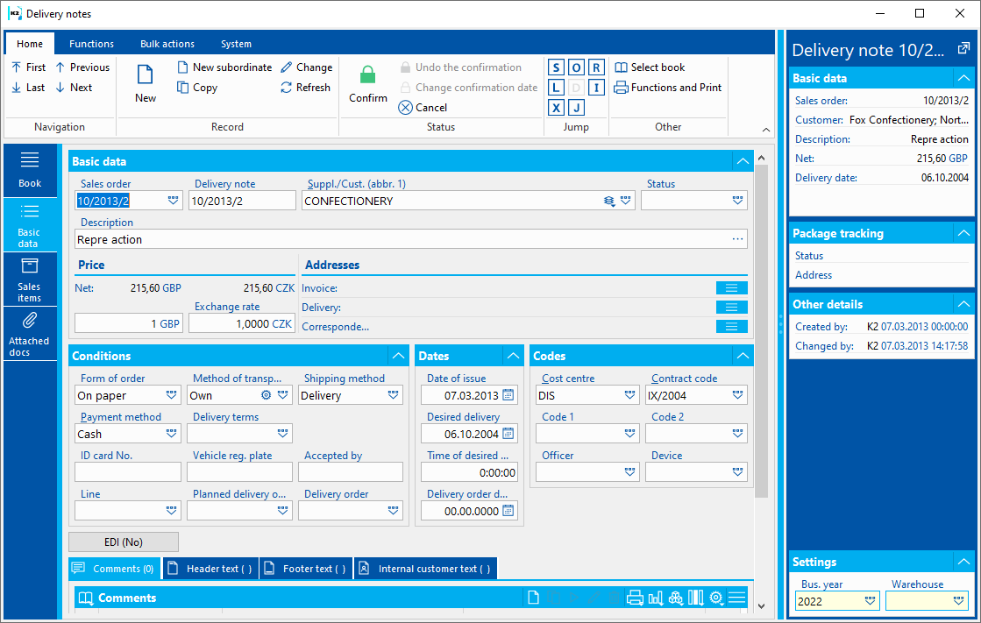Jump using the S button
981x623 pixels.
click(556, 67)
